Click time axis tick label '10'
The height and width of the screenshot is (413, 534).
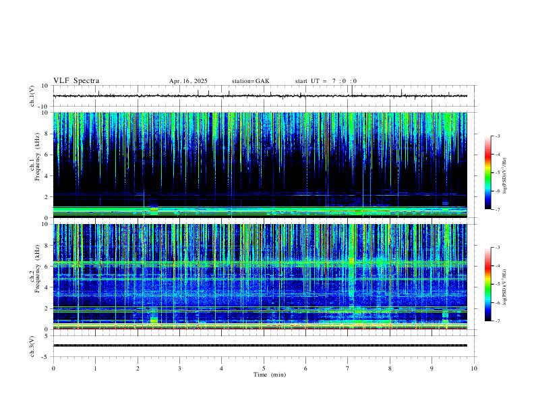474,368
